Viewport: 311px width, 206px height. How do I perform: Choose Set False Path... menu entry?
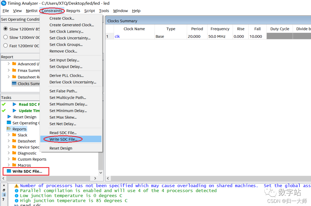71,91
